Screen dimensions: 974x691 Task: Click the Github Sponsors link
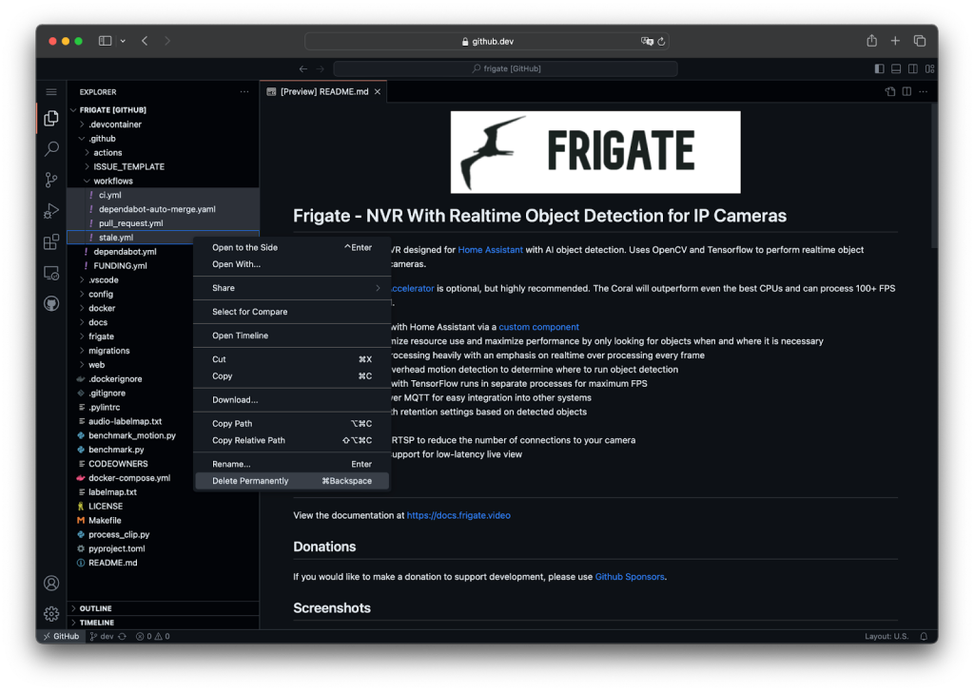(x=629, y=574)
